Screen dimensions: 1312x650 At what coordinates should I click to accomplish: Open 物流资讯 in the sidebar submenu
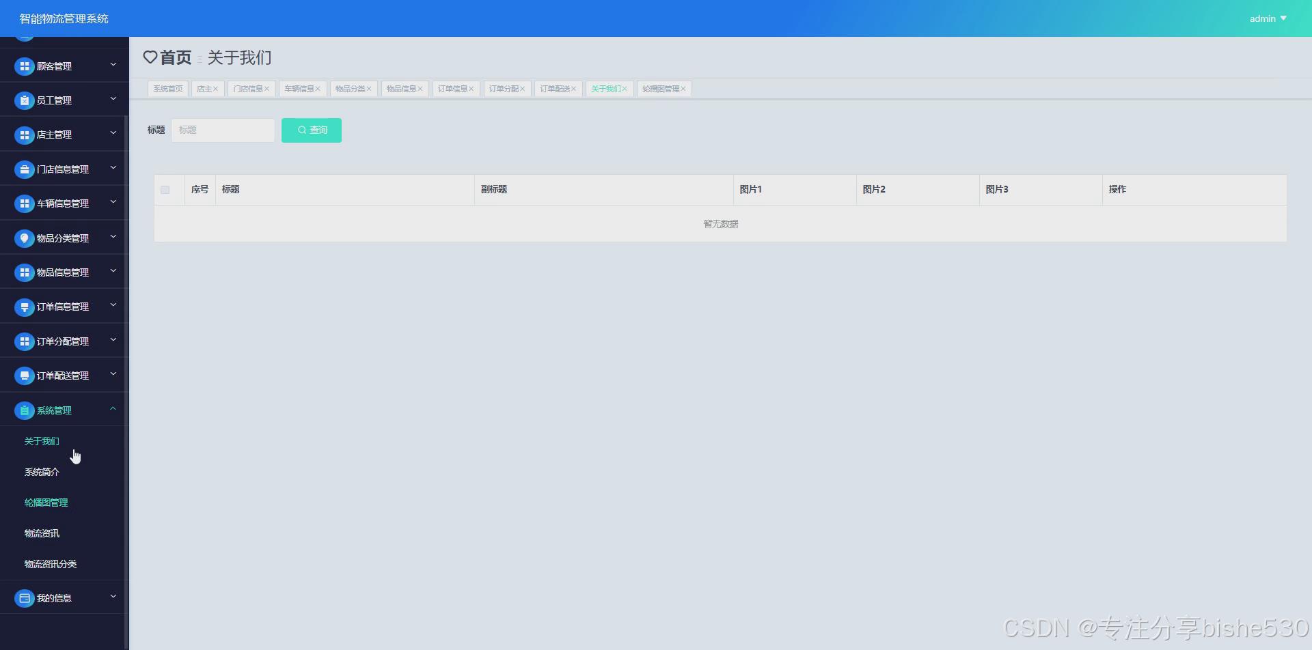click(x=42, y=533)
